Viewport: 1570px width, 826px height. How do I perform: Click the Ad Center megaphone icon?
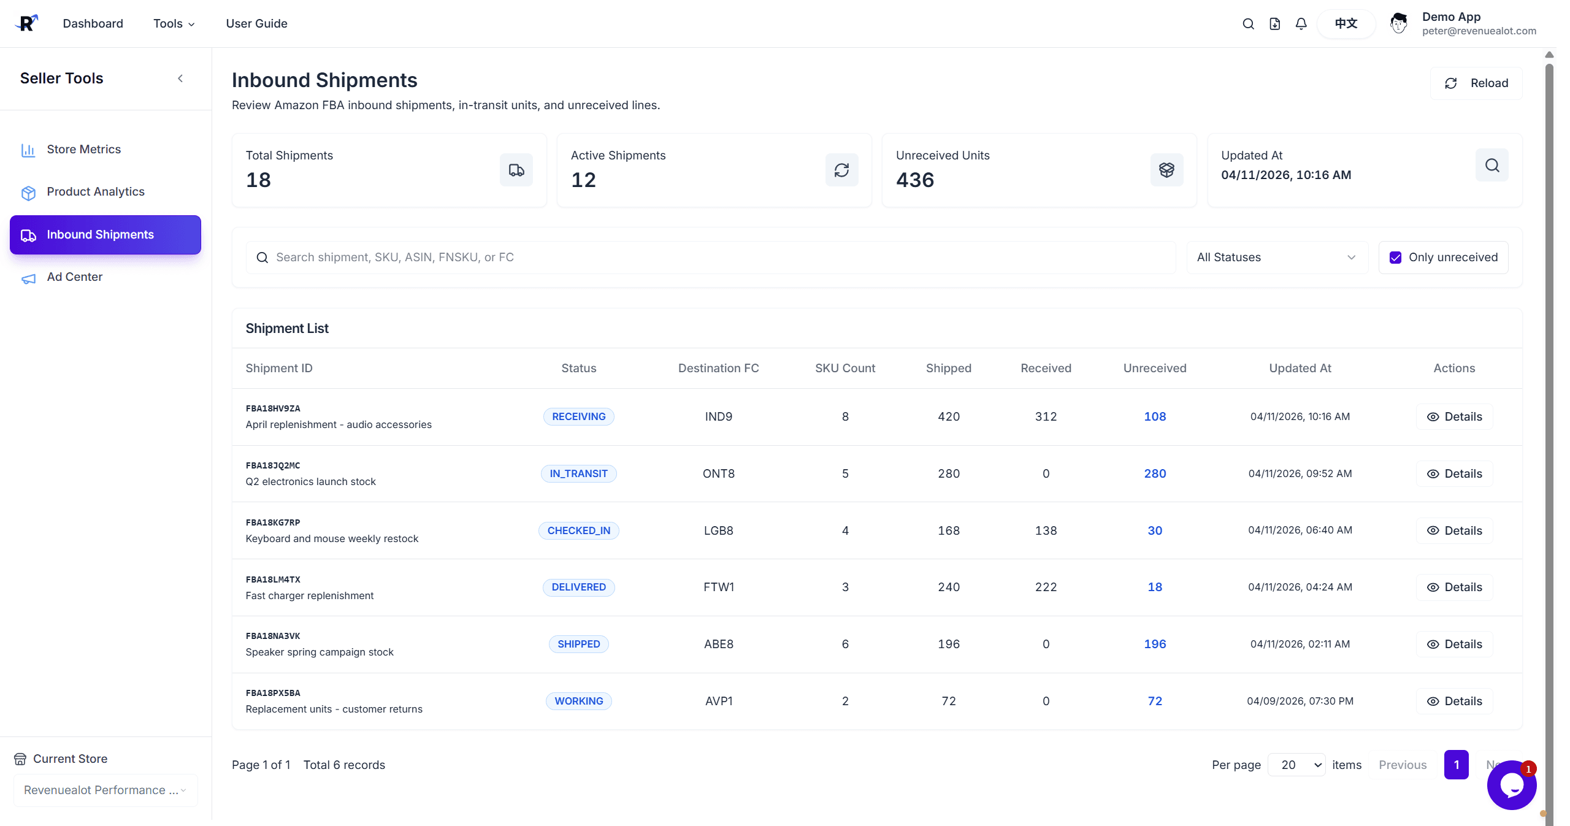click(x=28, y=279)
